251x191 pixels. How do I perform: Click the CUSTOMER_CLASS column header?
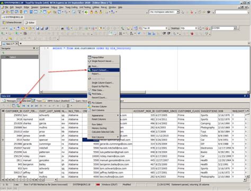[189, 111]
